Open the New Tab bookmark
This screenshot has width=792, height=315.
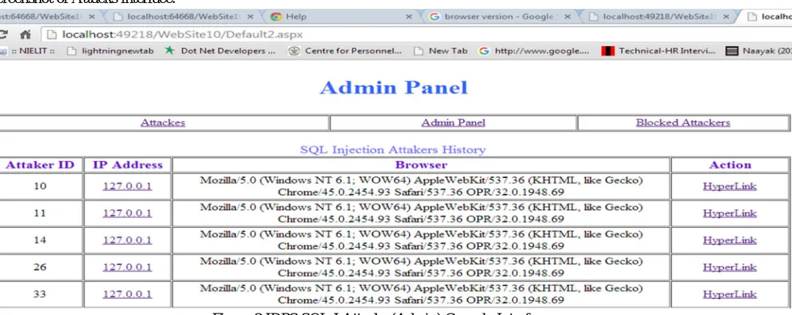tap(441, 51)
